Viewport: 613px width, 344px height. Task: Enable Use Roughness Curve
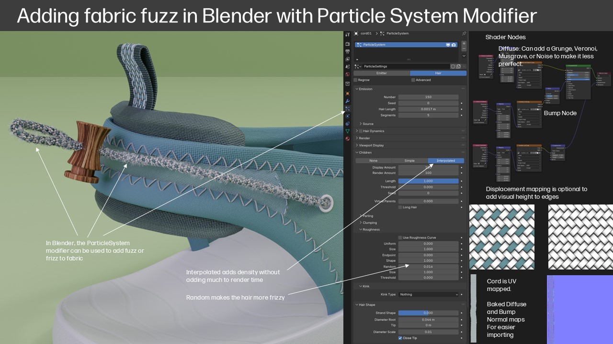(400, 237)
